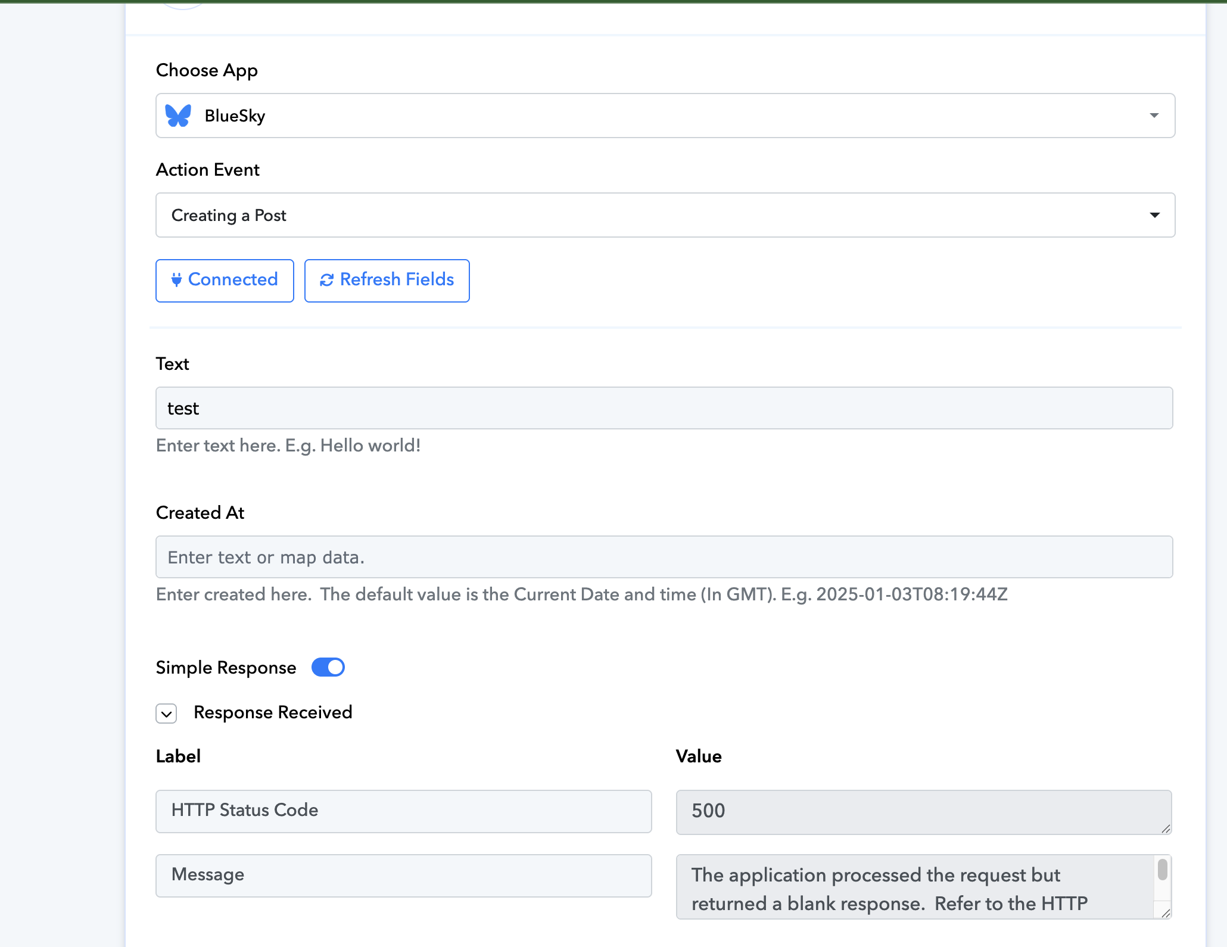Click into the Created At input field
Image resolution: width=1227 pixels, height=947 pixels.
[x=664, y=557]
